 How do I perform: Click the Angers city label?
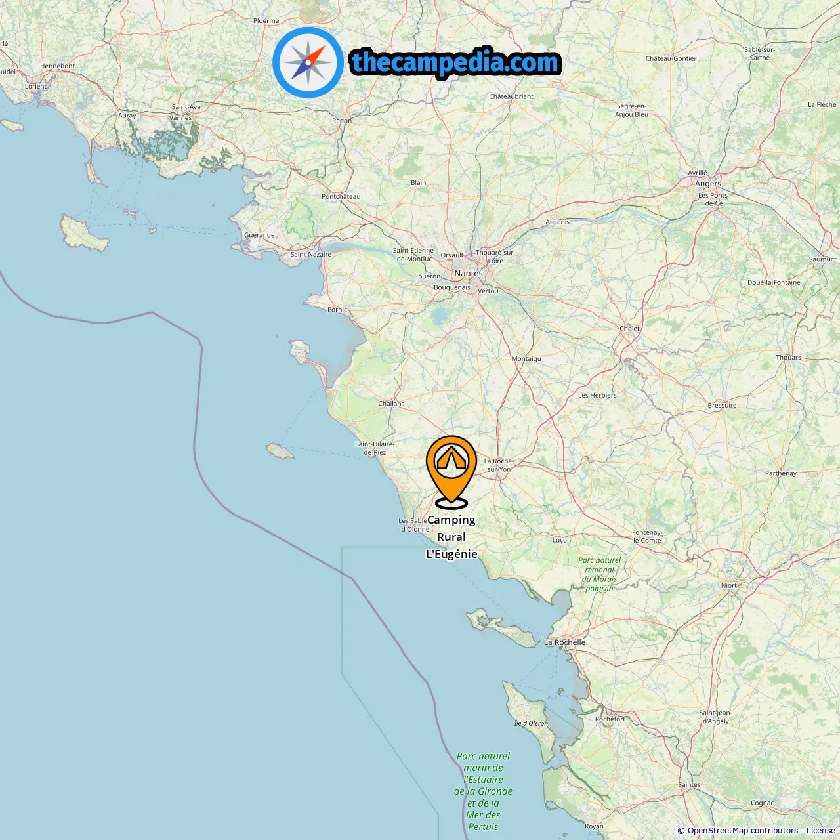click(x=708, y=184)
